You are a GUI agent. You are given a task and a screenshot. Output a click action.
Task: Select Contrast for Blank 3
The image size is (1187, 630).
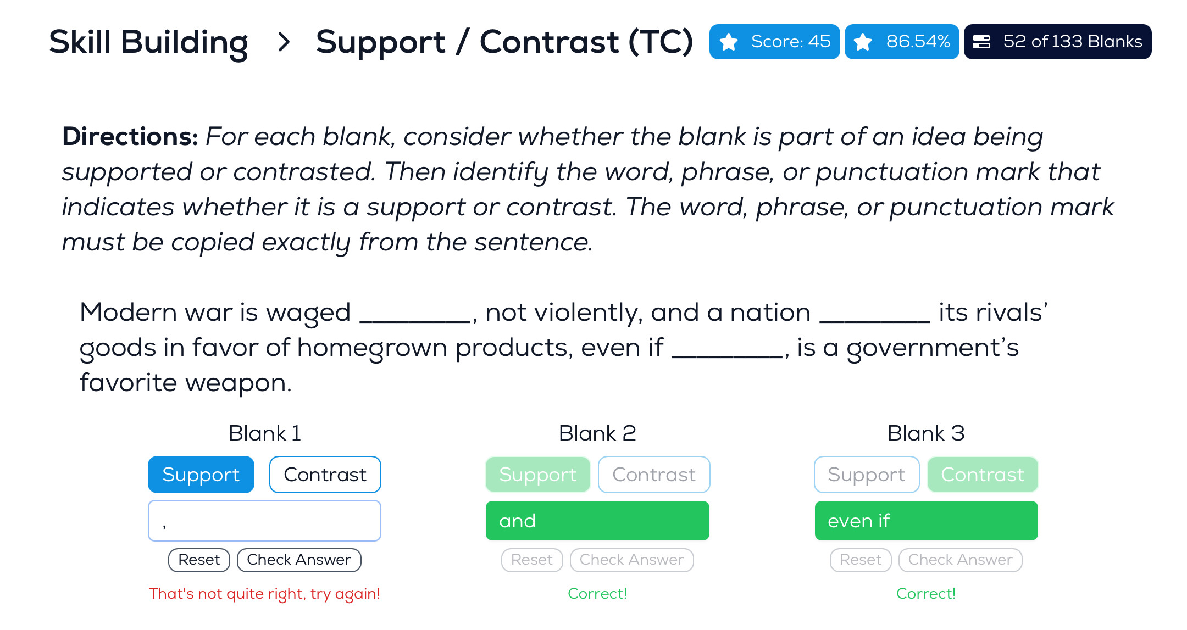pyautogui.click(x=983, y=475)
